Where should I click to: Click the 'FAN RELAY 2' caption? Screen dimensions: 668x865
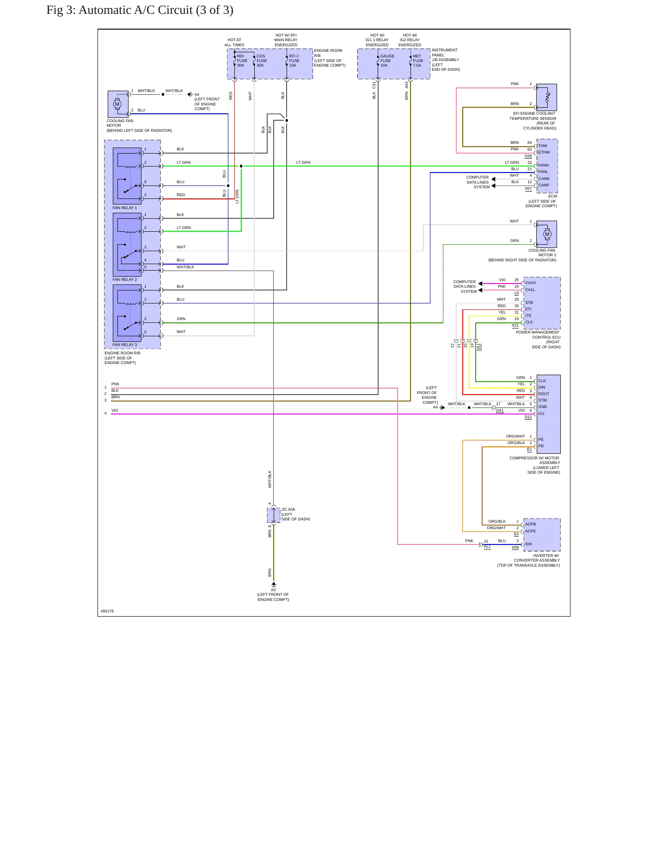(125, 279)
